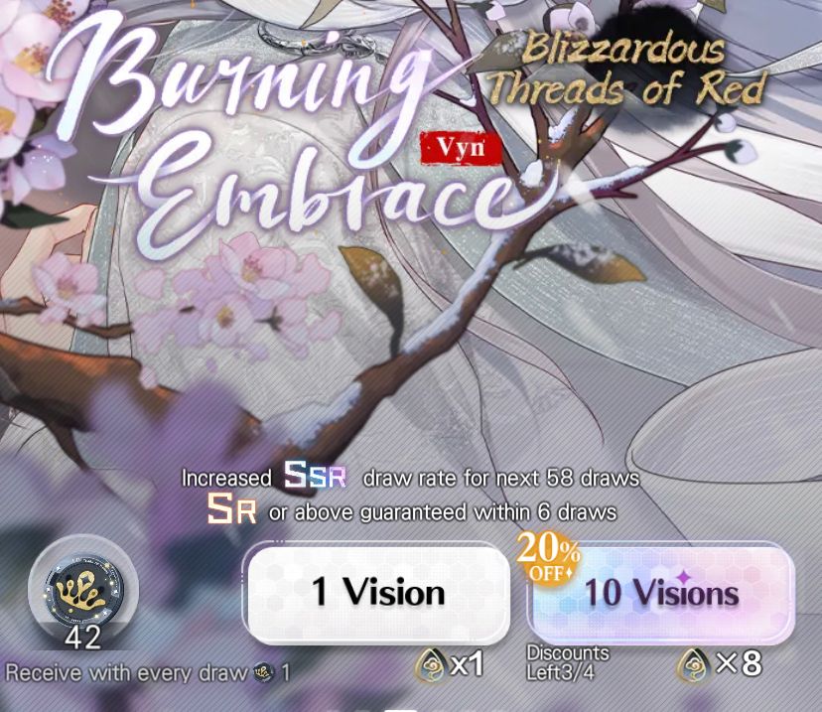Select the red Vyn character tag
Viewport: 822px width, 712px height.
point(461,149)
